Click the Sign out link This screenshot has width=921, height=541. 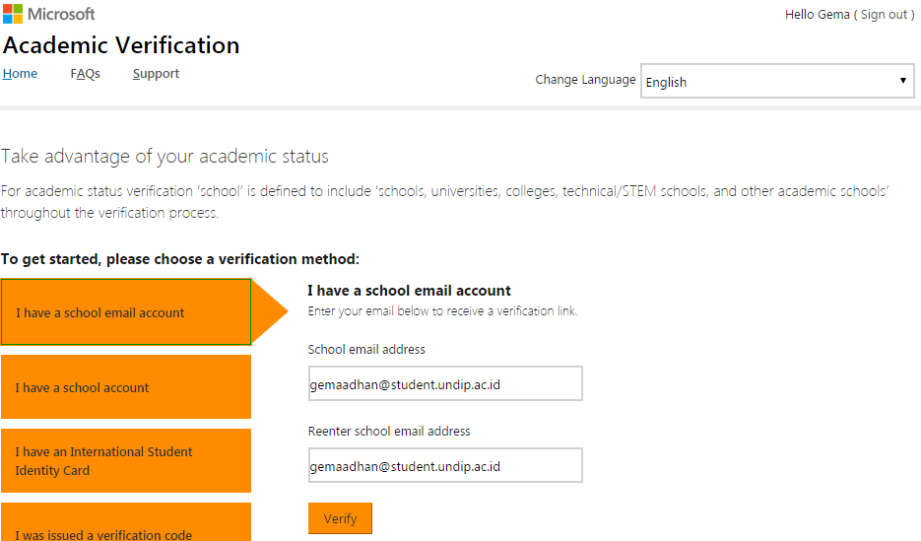[x=884, y=14]
